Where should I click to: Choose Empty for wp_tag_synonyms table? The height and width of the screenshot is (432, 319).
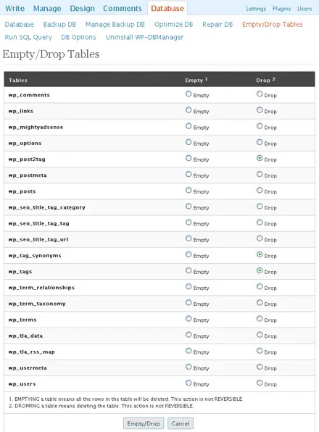pos(188,254)
